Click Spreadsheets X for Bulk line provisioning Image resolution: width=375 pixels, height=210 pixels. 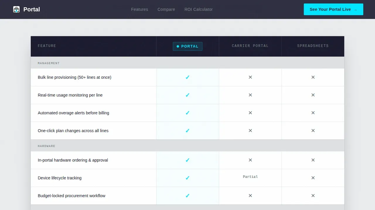(x=313, y=77)
